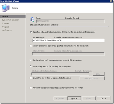Viewport: 114px width, 104px height.
Task: Go to System Role Selection step
Action: pos(10,20)
